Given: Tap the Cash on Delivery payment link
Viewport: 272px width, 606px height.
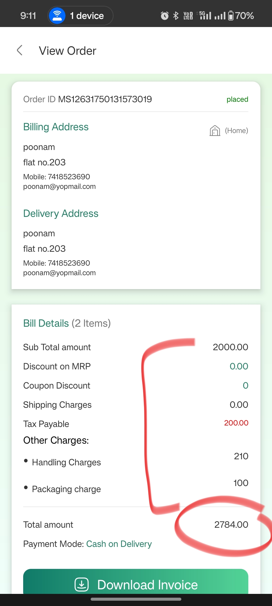Looking at the screenshot, I should tap(119, 544).
